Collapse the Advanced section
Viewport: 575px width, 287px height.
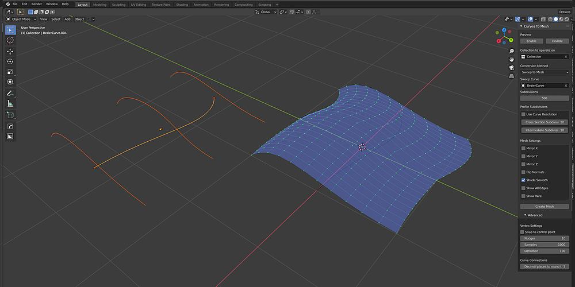(x=525, y=215)
